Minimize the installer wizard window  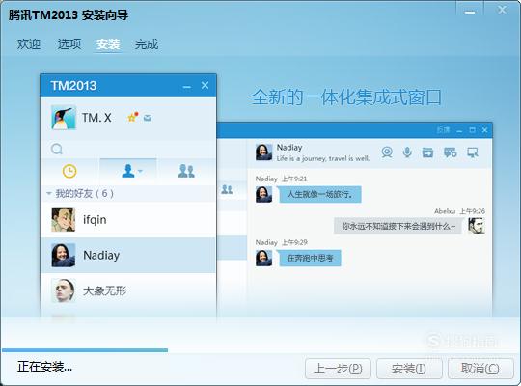470,12
